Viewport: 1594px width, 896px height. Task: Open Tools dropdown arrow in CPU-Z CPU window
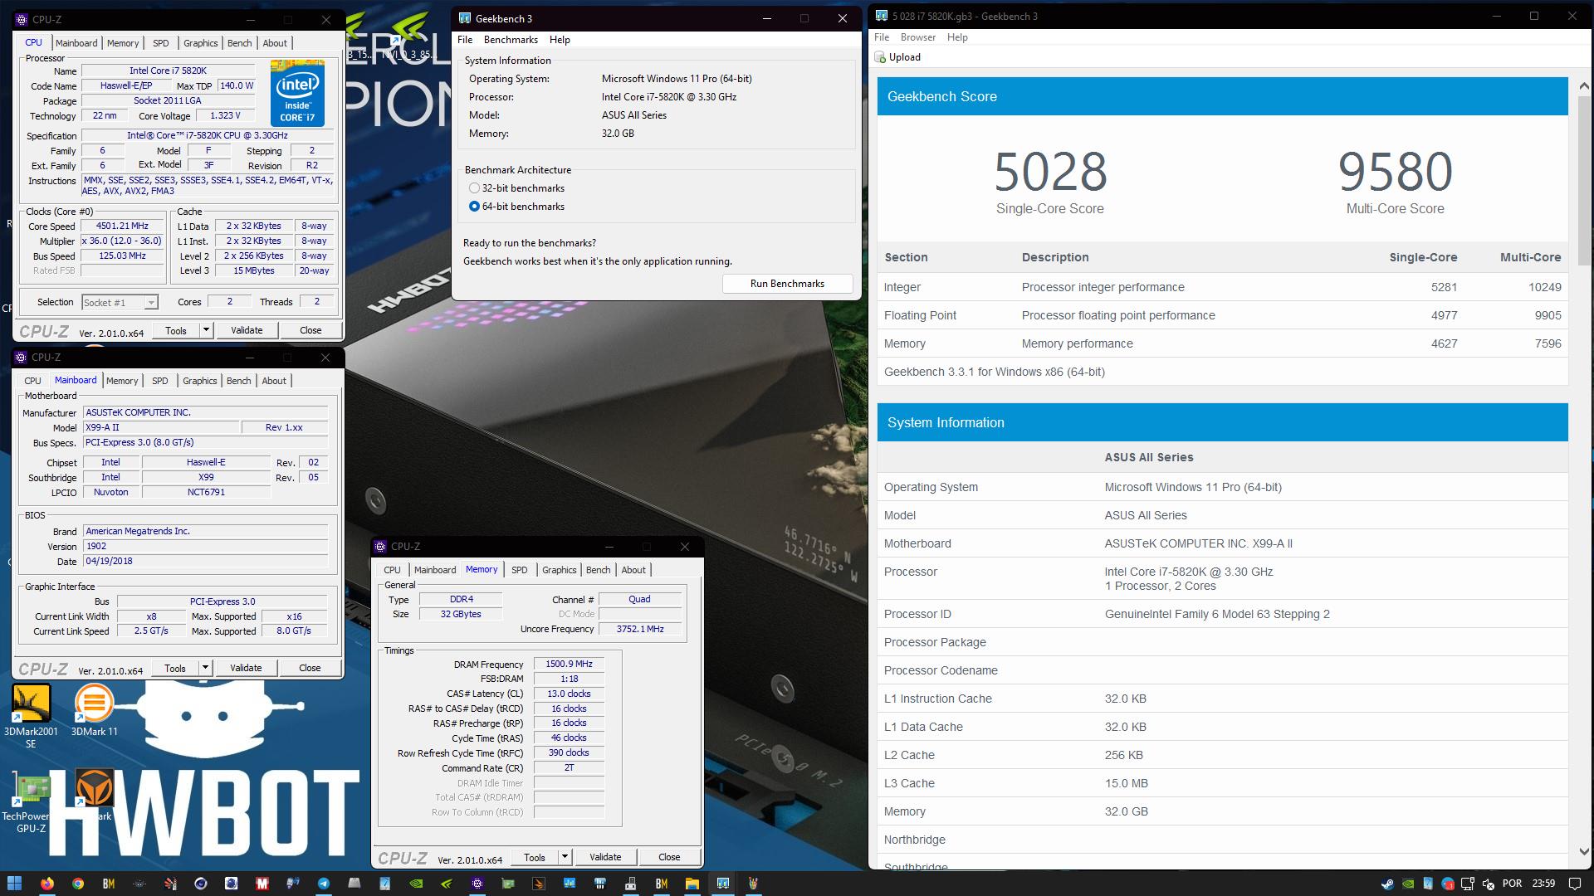(x=206, y=330)
